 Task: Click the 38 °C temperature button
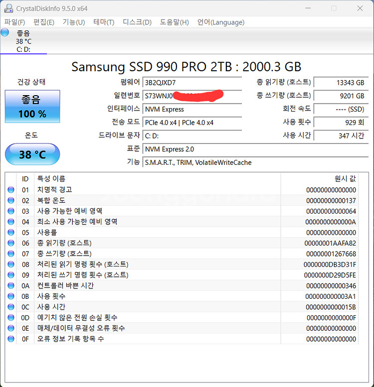point(32,154)
